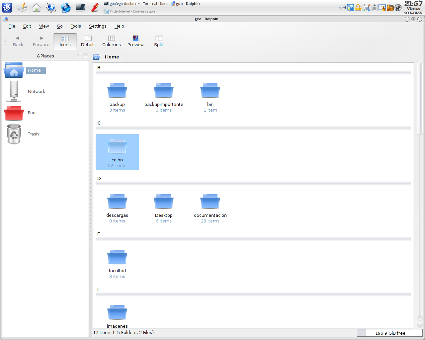The image size is (425, 340).
Task: Switch to Details view mode
Action: click(88, 42)
